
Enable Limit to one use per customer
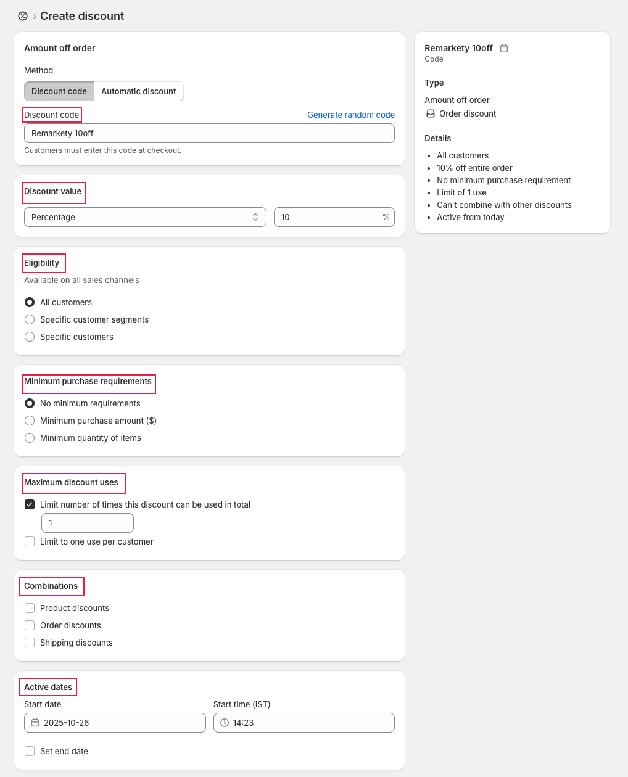(x=30, y=541)
